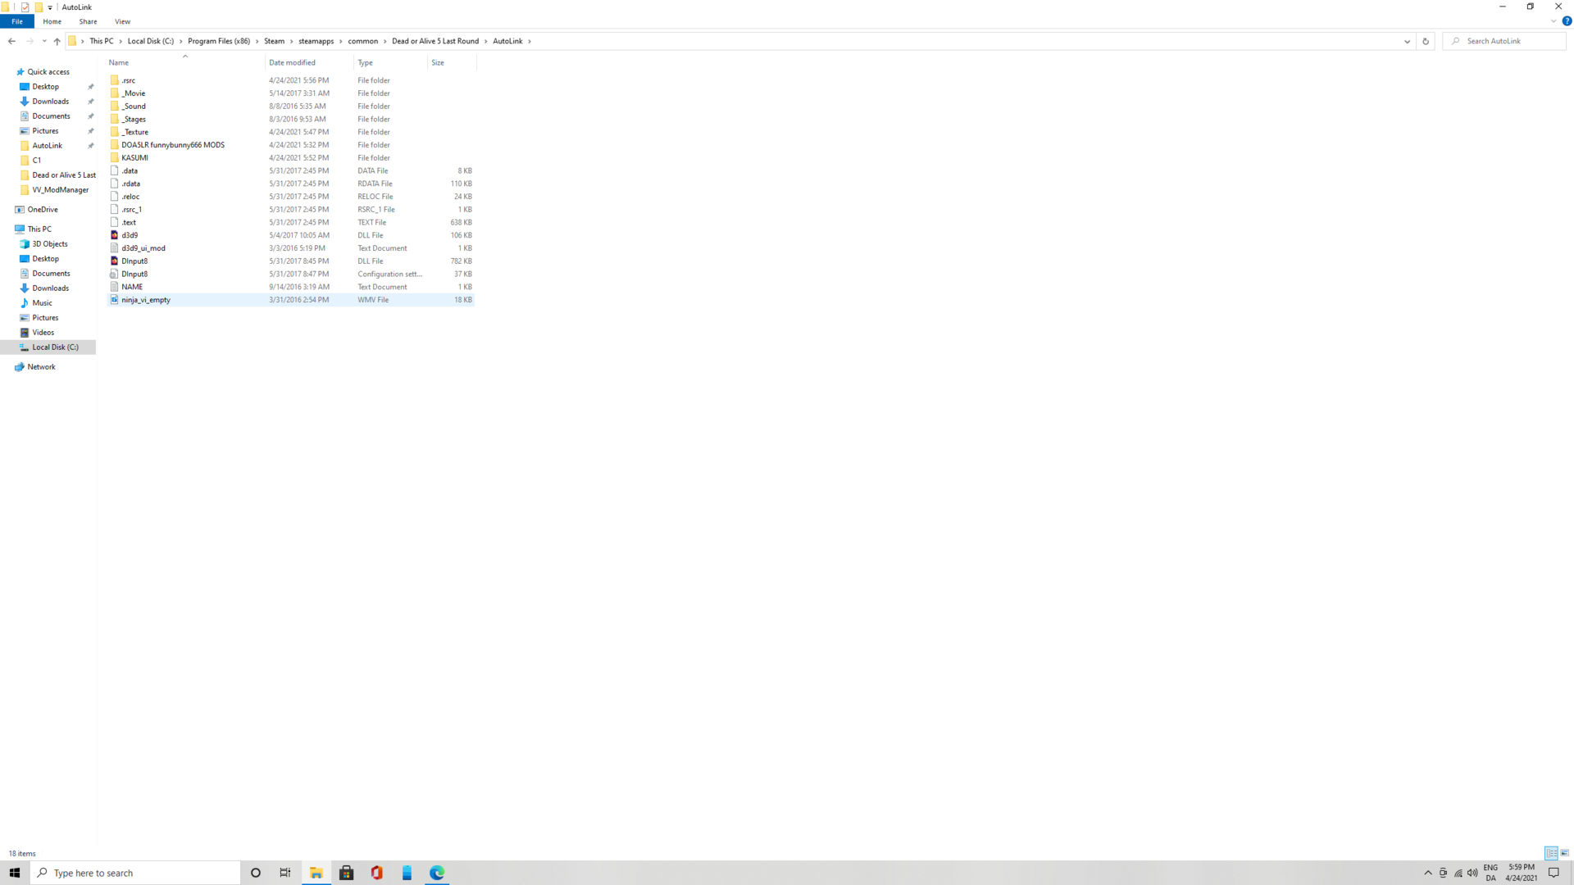
Task: Navigate to steamapps via breadcrumb
Action: tap(316, 41)
